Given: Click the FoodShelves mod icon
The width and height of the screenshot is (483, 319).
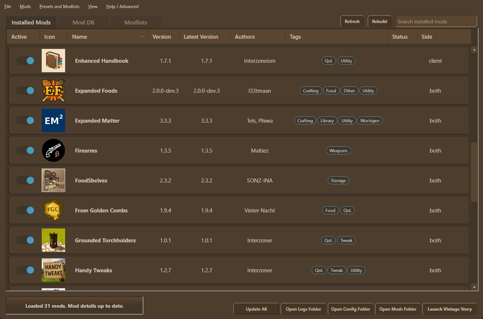Looking at the screenshot, I should 53,180.
